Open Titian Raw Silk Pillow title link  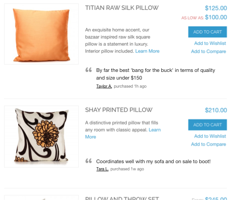pyautogui.click(x=122, y=8)
